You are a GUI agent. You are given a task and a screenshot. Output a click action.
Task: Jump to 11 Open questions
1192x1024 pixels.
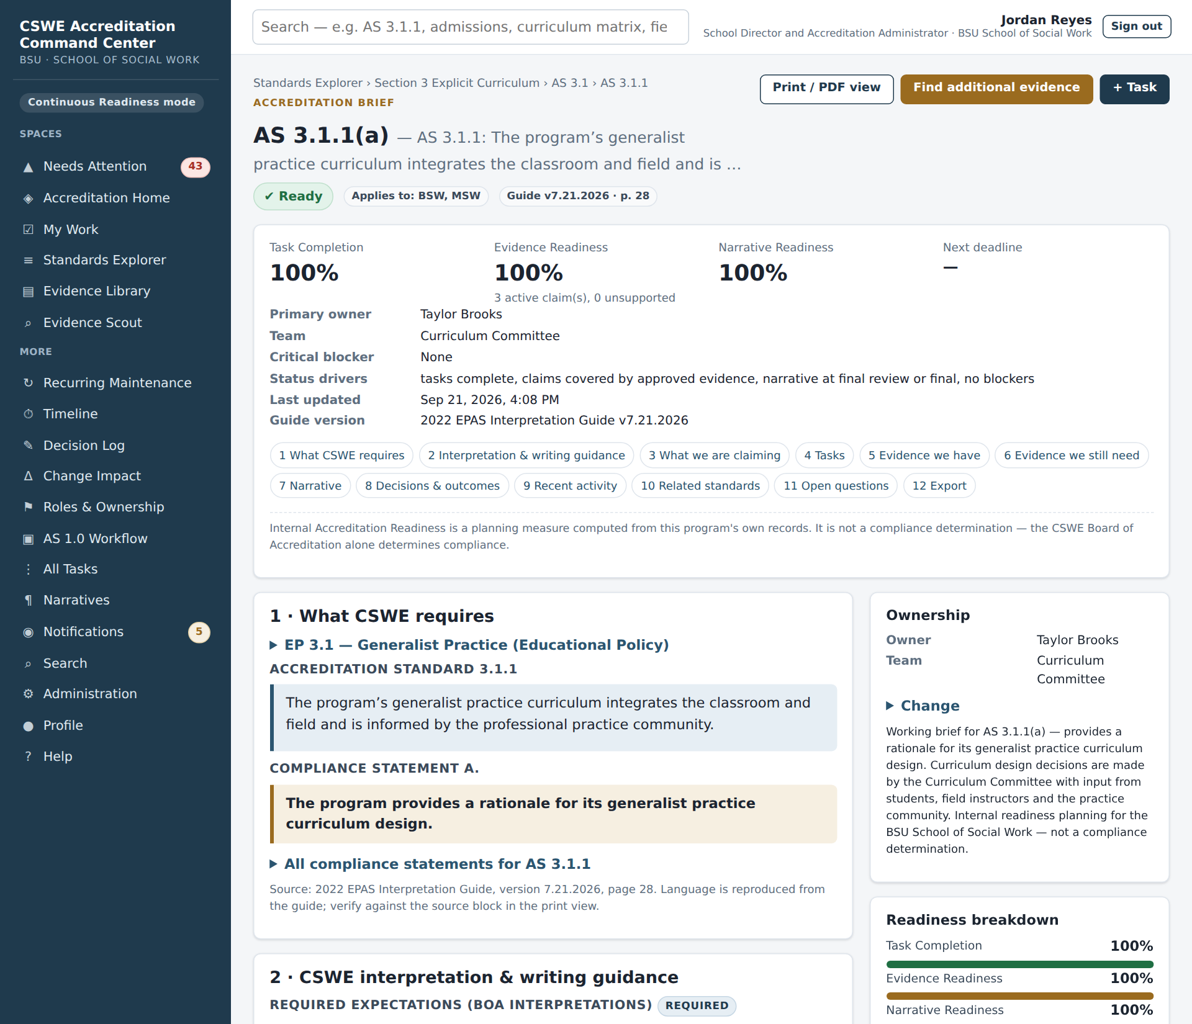pos(836,486)
